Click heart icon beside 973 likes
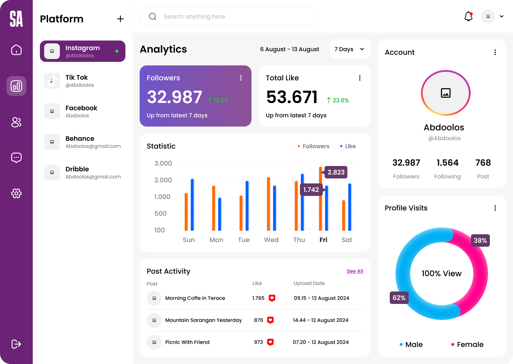This screenshot has width=513, height=364. (x=270, y=342)
